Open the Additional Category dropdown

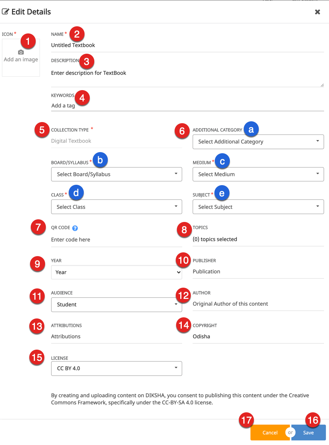click(x=258, y=142)
